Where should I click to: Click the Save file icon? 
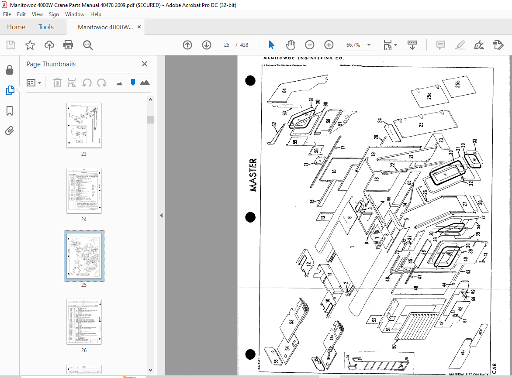[11, 45]
